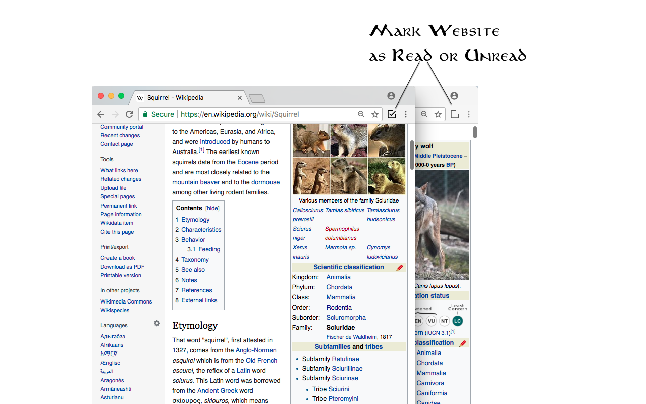This screenshot has height=404, width=646.
Task: Open the three-dot menu in the wolf window
Action: click(469, 114)
